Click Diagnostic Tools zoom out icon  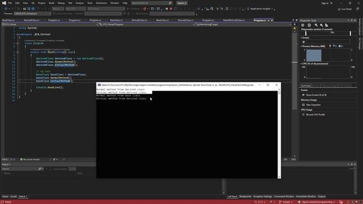322,25
